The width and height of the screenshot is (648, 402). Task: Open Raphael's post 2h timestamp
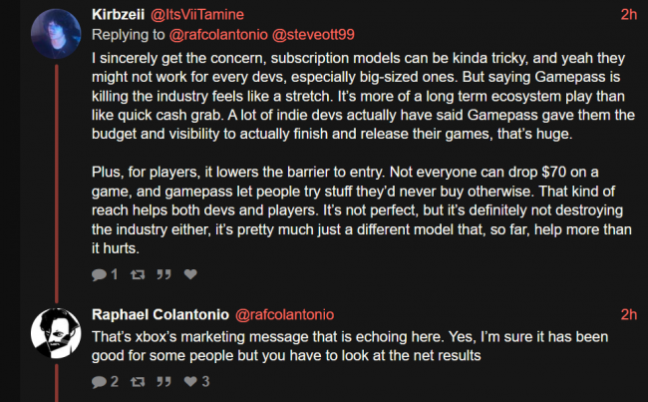pyautogui.click(x=628, y=313)
